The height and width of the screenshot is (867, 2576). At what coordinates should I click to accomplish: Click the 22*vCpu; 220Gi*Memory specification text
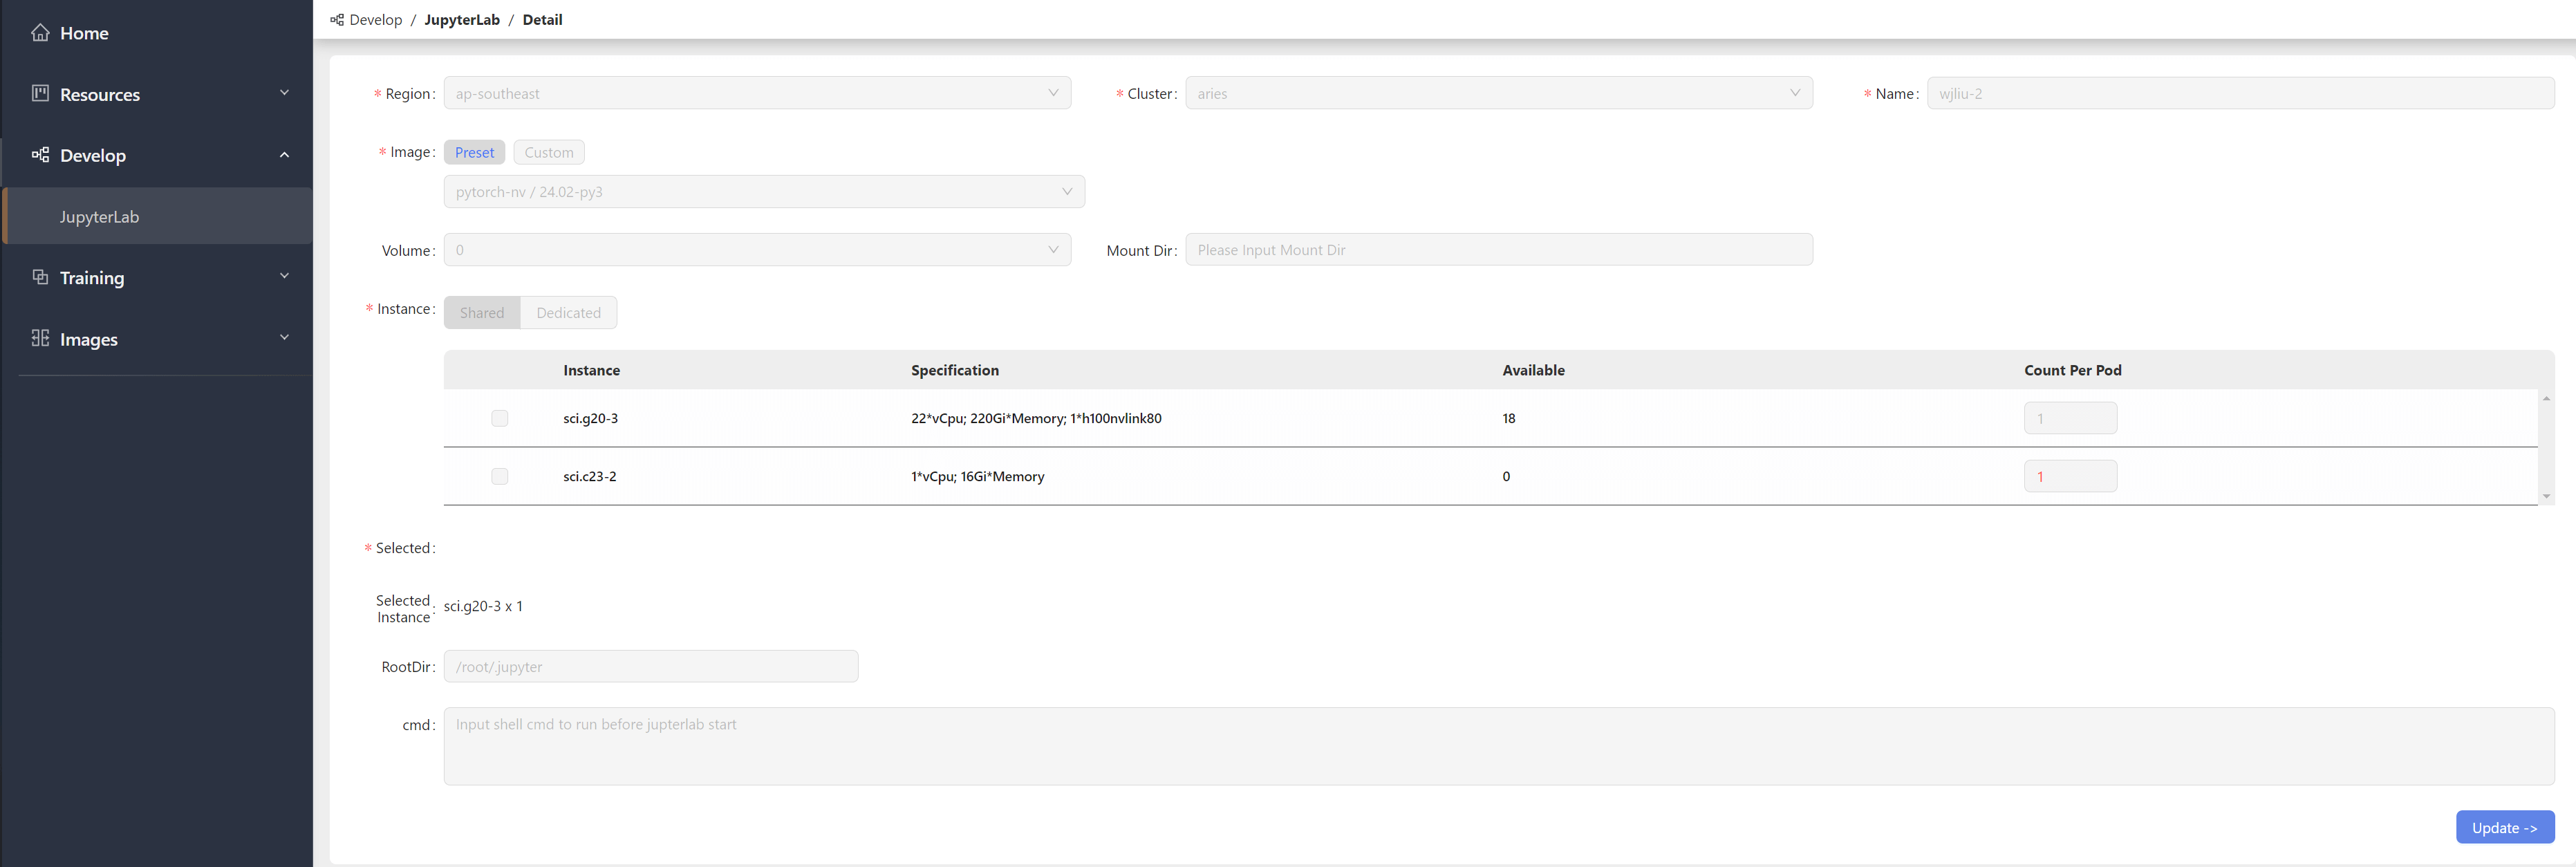pos(1036,418)
